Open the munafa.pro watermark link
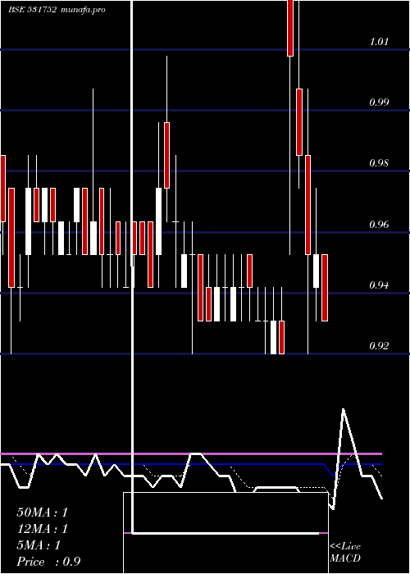410x574 pixels. tap(83, 10)
